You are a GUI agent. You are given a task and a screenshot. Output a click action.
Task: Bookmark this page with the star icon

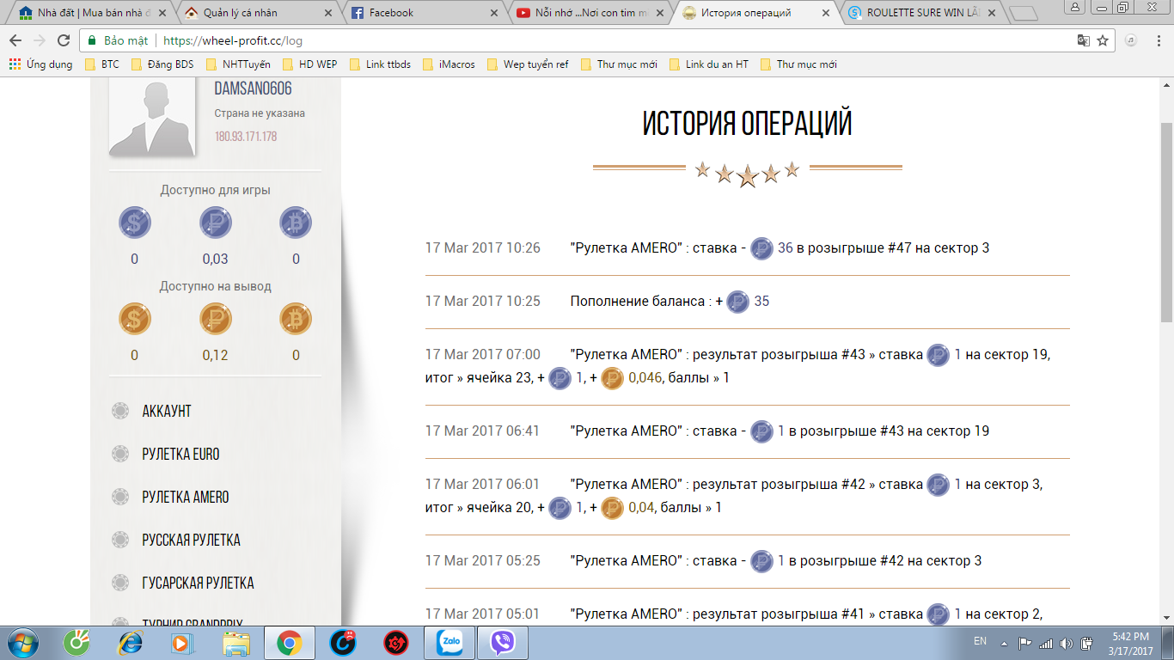(1103, 40)
